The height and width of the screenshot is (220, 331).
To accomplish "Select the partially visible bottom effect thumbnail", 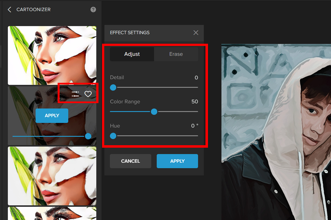I will (52, 213).
